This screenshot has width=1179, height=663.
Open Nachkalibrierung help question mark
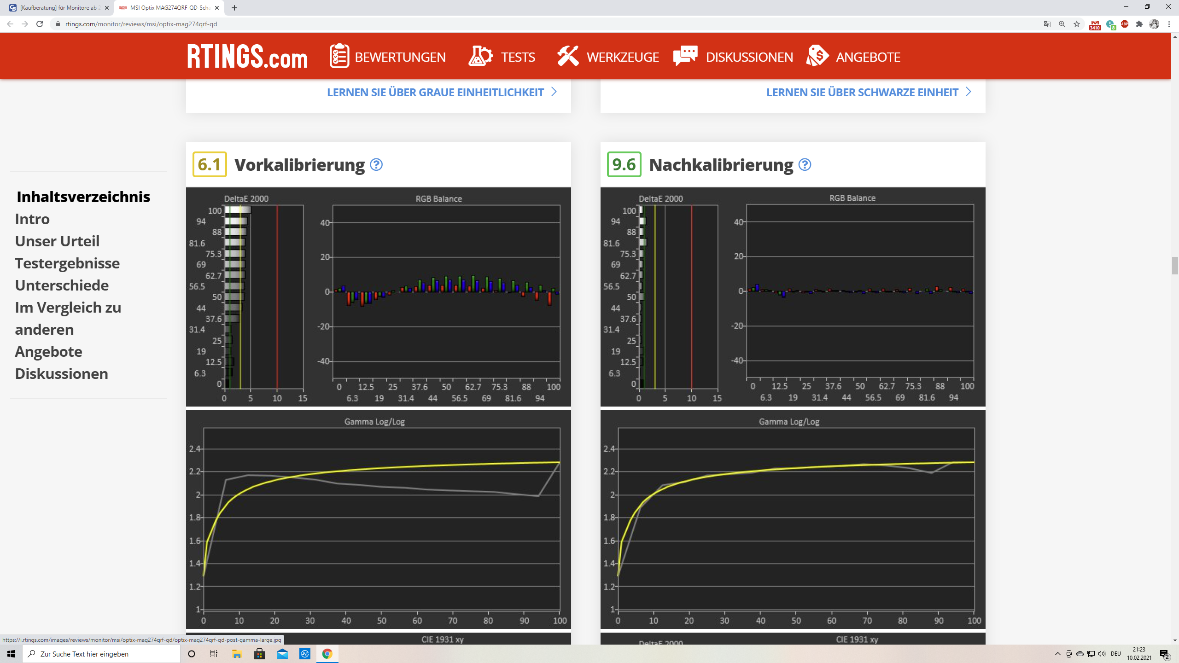point(805,165)
